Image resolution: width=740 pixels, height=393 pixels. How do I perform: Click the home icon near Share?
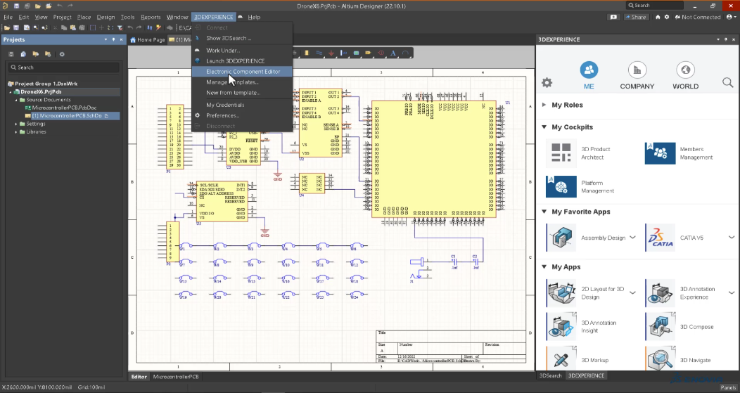(658, 17)
